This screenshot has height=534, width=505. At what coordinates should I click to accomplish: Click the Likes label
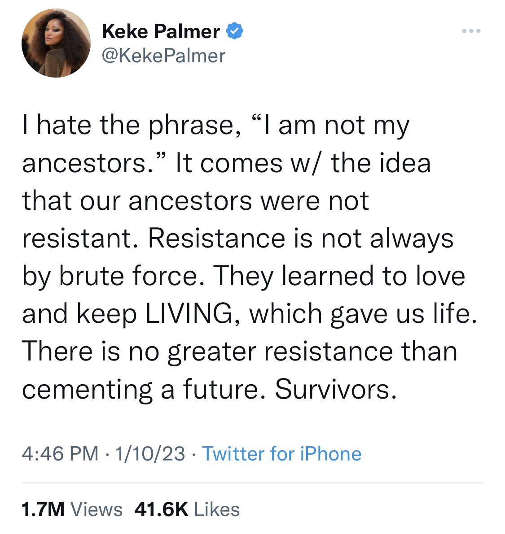(217, 509)
